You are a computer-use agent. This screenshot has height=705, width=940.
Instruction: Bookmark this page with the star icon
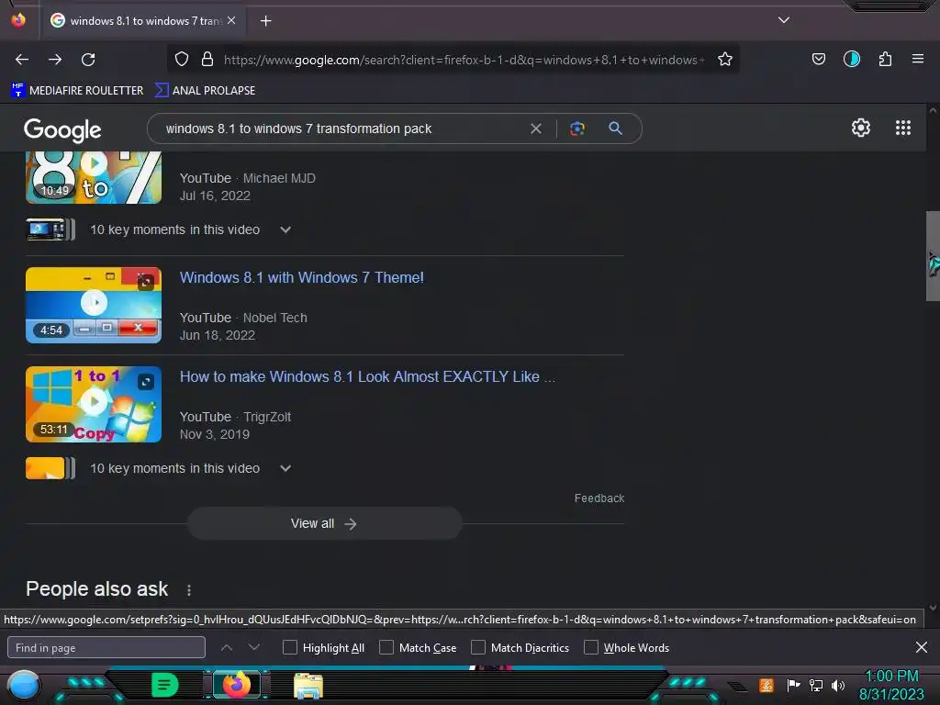pos(725,59)
